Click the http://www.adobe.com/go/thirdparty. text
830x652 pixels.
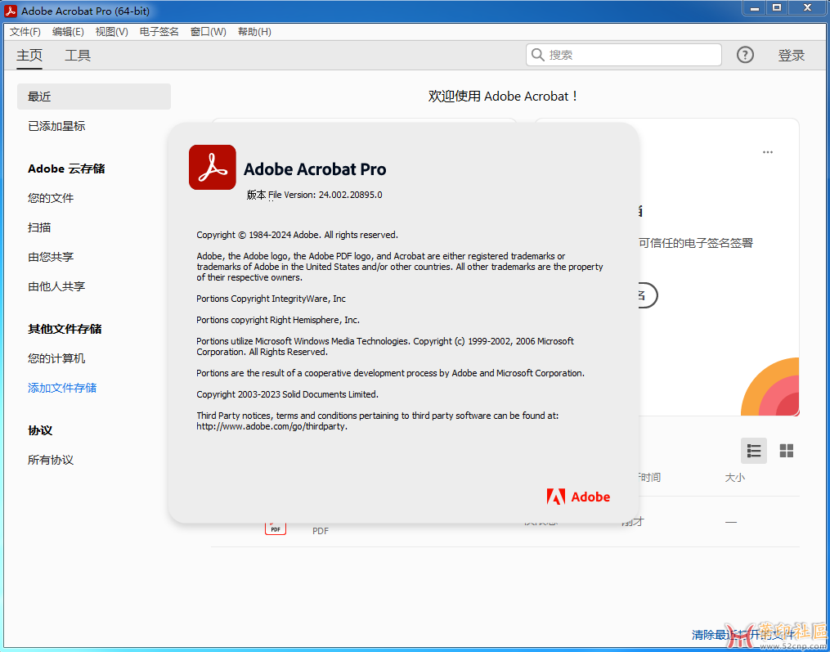(272, 426)
